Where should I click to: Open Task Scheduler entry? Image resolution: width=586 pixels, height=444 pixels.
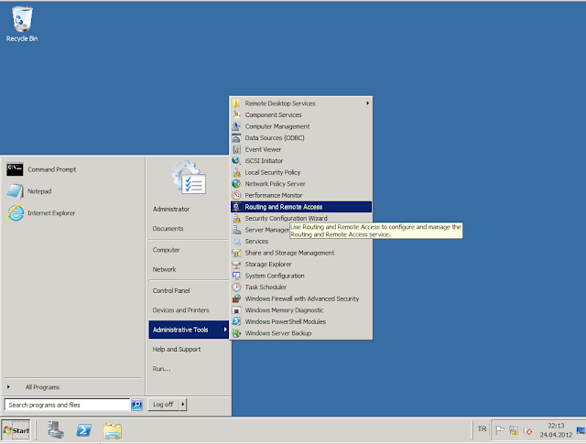tap(267, 287)
